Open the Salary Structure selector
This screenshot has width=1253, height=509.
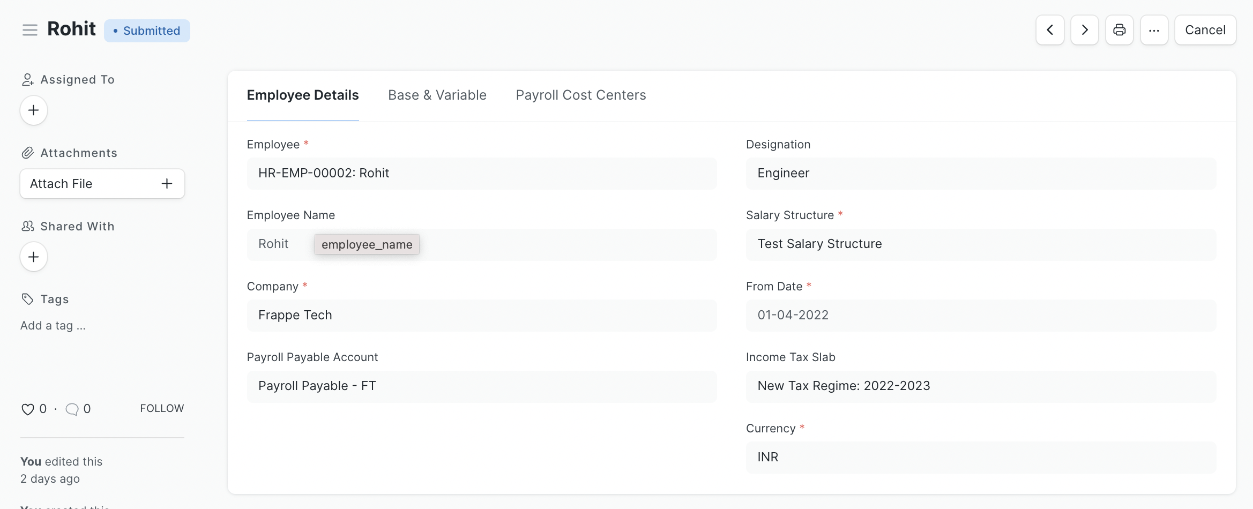[x=981, y=244]
